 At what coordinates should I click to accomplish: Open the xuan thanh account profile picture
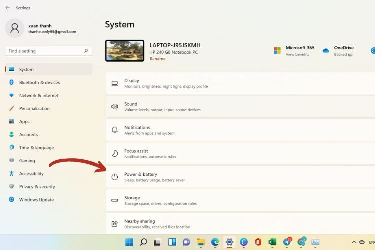pos(15,28)
